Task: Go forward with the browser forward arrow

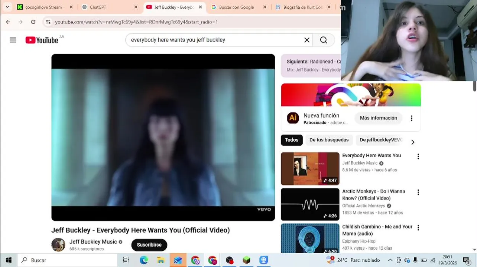Action: point(20,22)
